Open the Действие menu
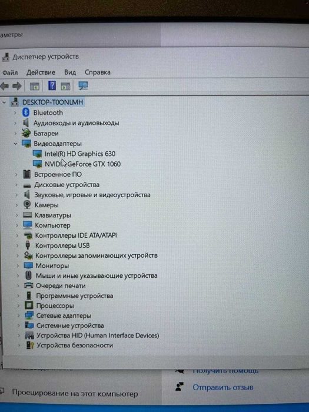This screenshot has height=412, width=309. tap(41, 72)
